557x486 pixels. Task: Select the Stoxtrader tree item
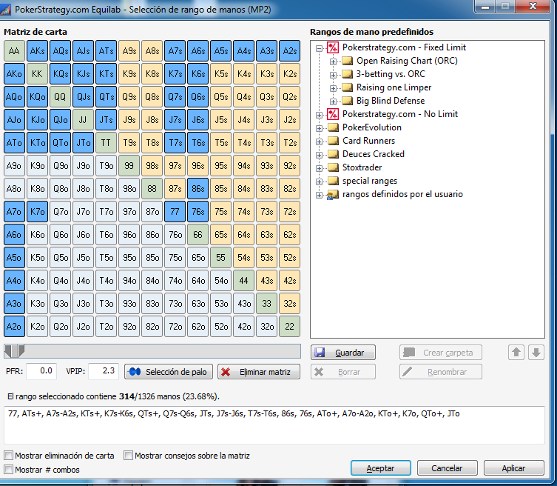click(x=362, y=167)
